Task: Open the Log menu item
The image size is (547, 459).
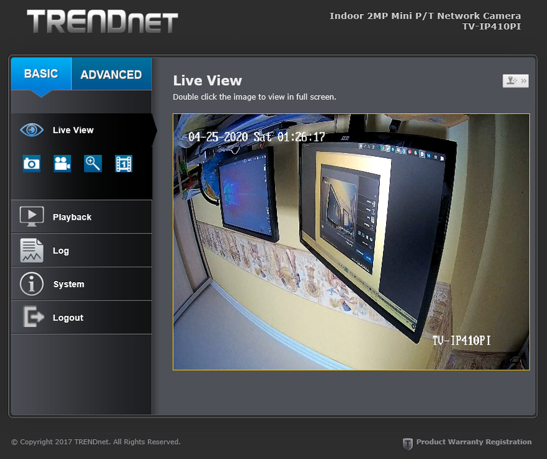Action: tap(82, 250)
